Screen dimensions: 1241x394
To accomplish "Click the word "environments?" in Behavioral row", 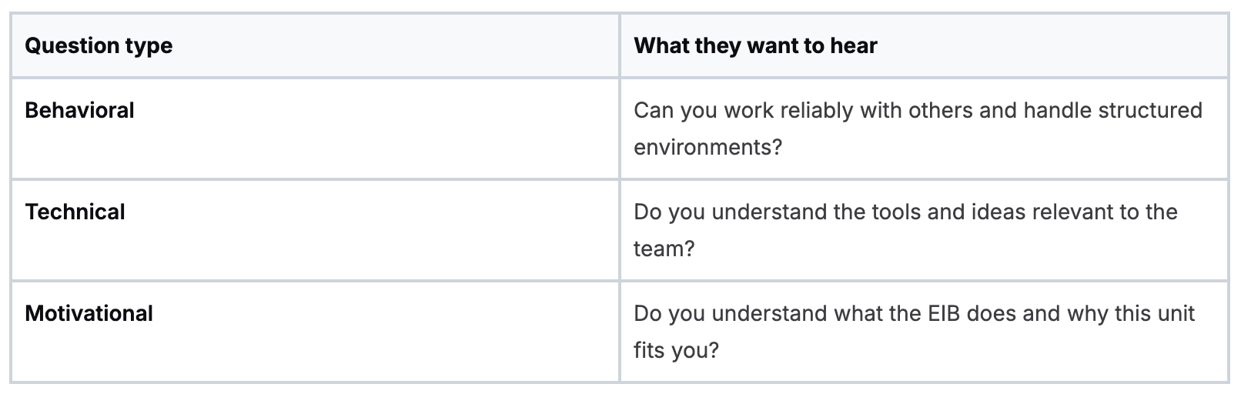I will [x=707, y=147].
